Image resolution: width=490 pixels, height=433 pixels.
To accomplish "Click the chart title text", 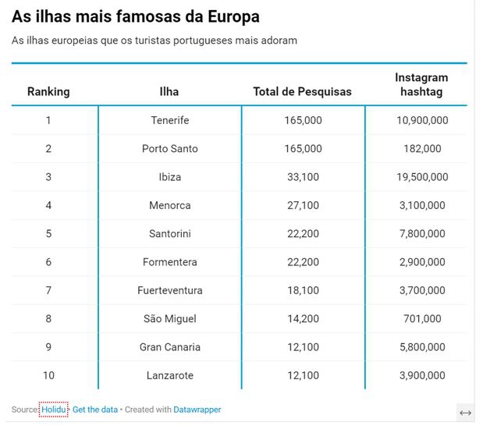I will (x=136, y=16).
